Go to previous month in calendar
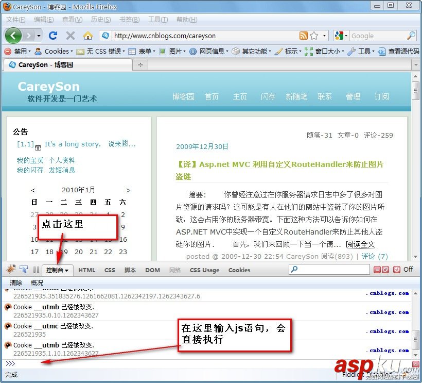The height and width of the screenshot is (383, 422). tap(33, 190)
